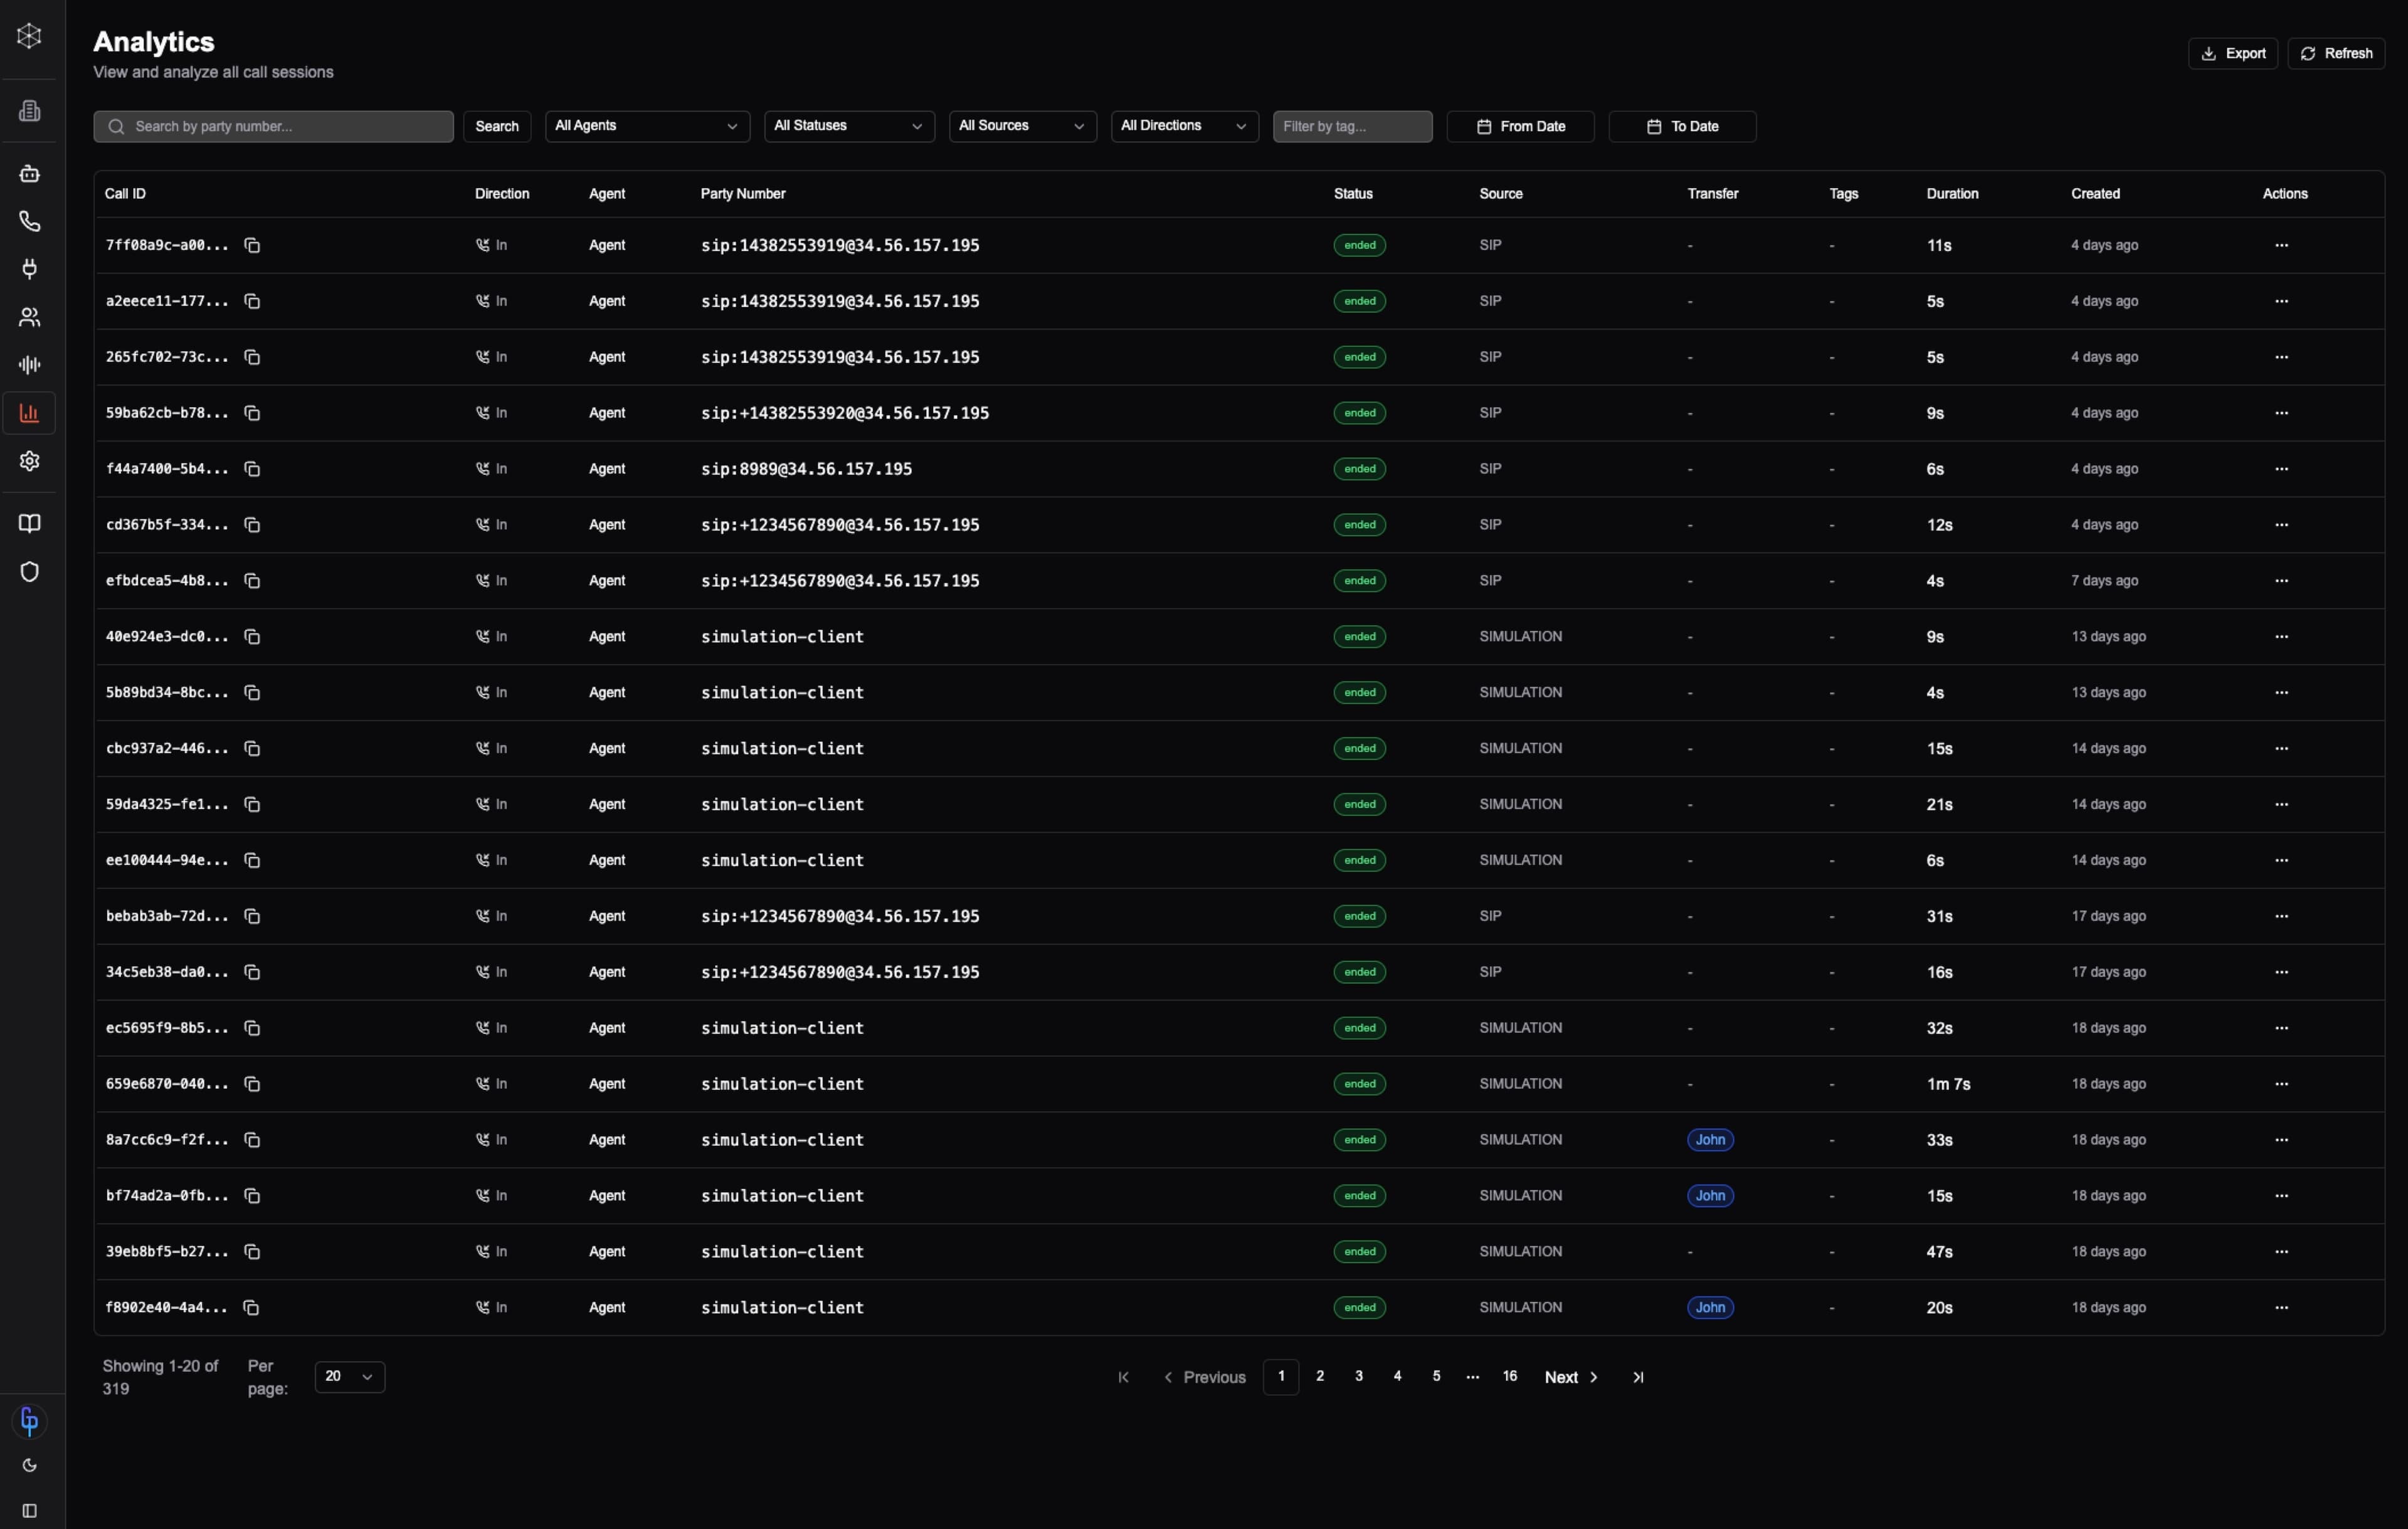
Task: Click the phone icon in sidebar
Action: click(x=29, y=221)
